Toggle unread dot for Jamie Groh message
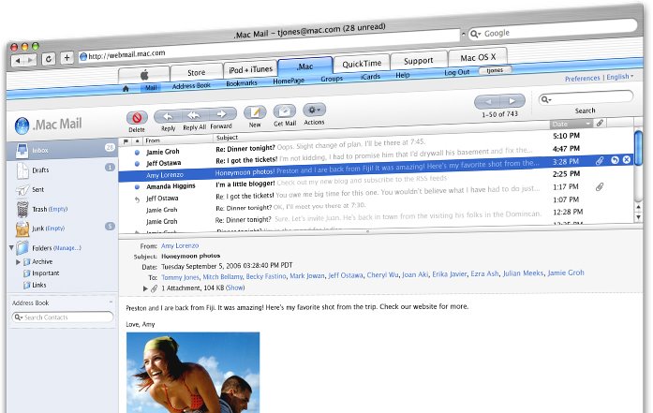 coord(137,153)
